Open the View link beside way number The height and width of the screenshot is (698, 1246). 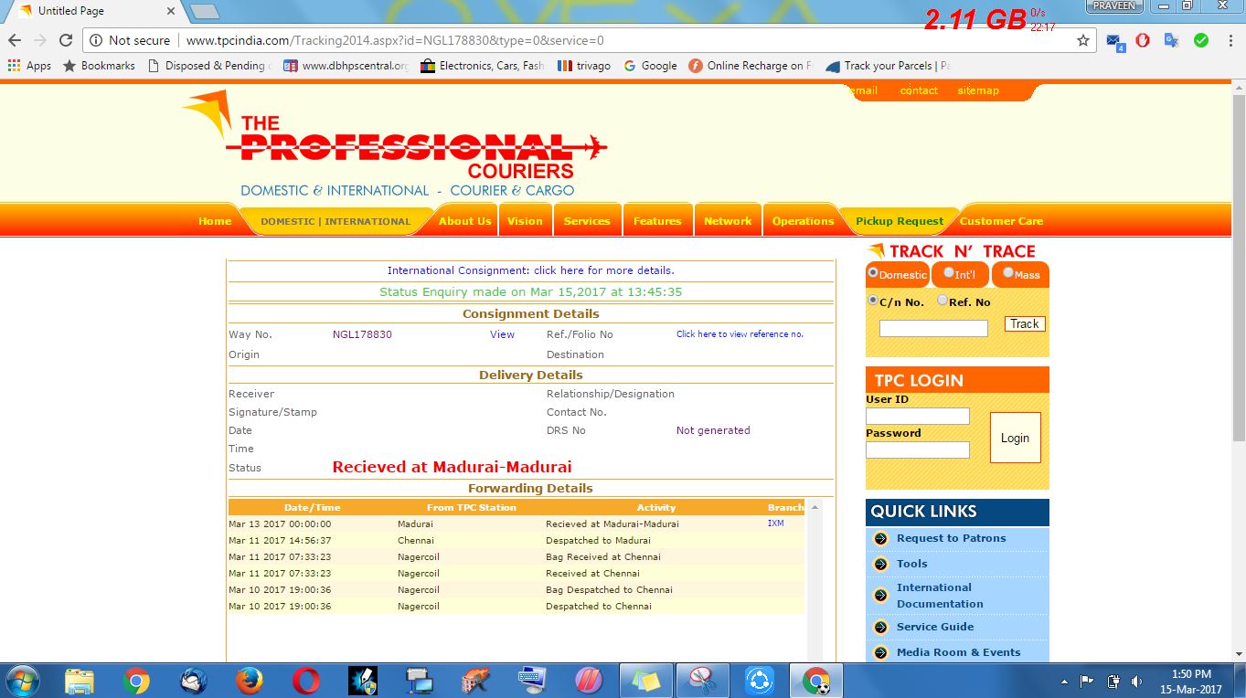coord(502,334)
